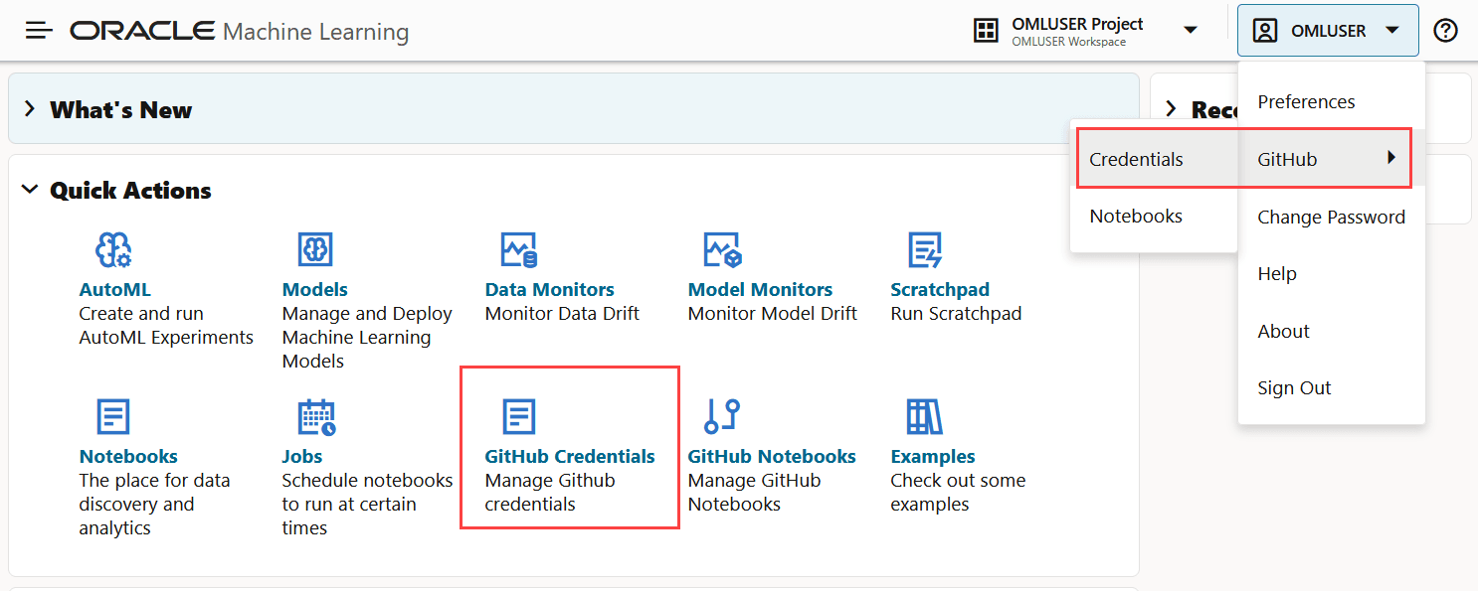
Task: Click the Jobs calendar icon
Action: [x=317, y=417]
